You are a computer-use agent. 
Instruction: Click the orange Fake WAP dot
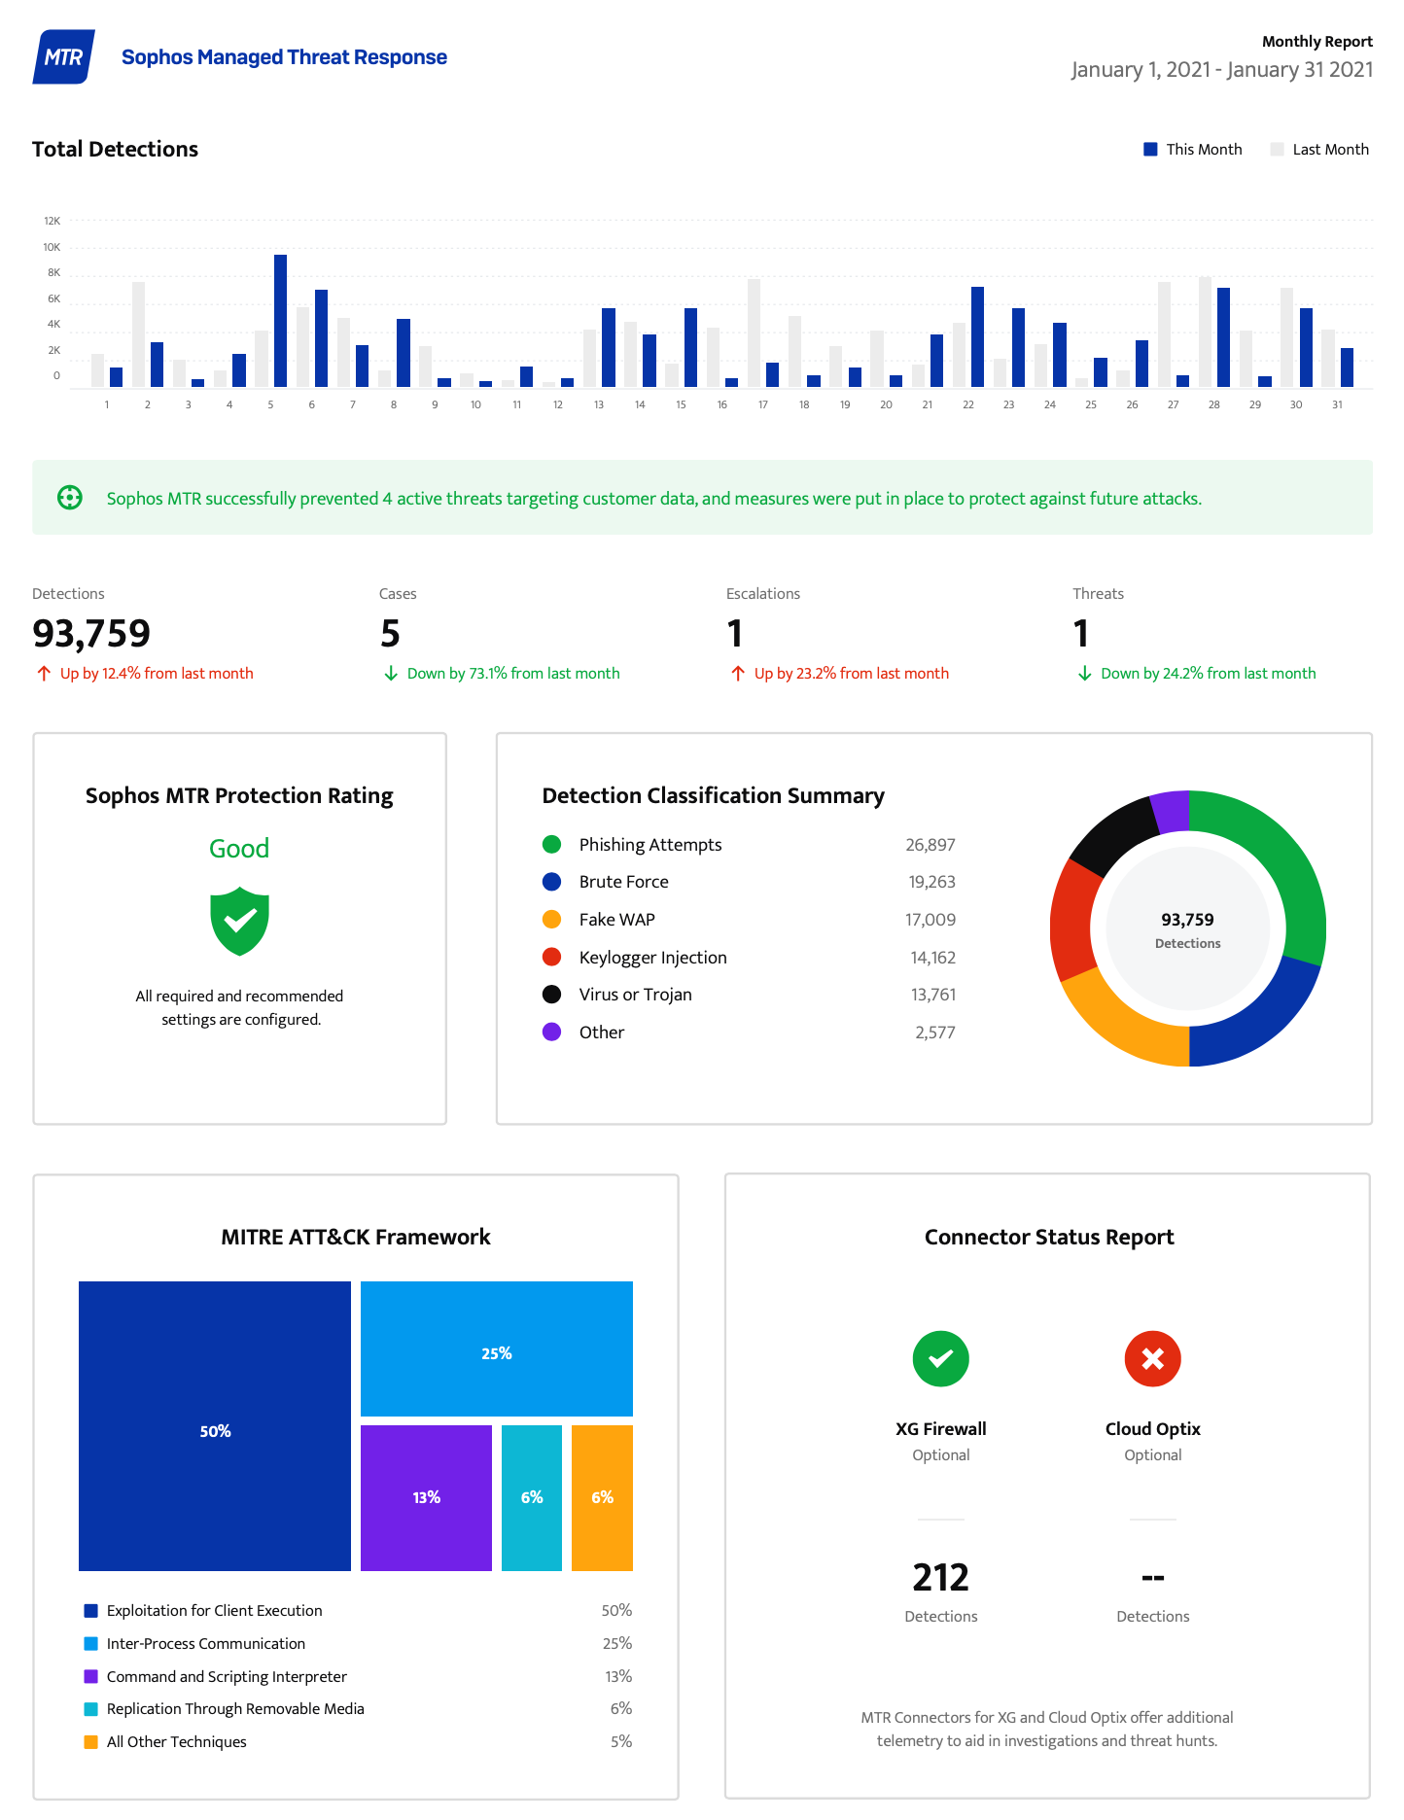click(x=551, y=919)
